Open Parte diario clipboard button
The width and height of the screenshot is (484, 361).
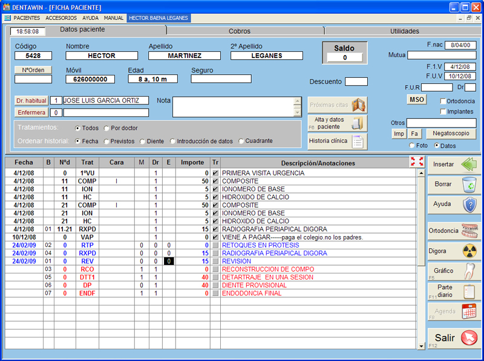(x=454, y=291)
